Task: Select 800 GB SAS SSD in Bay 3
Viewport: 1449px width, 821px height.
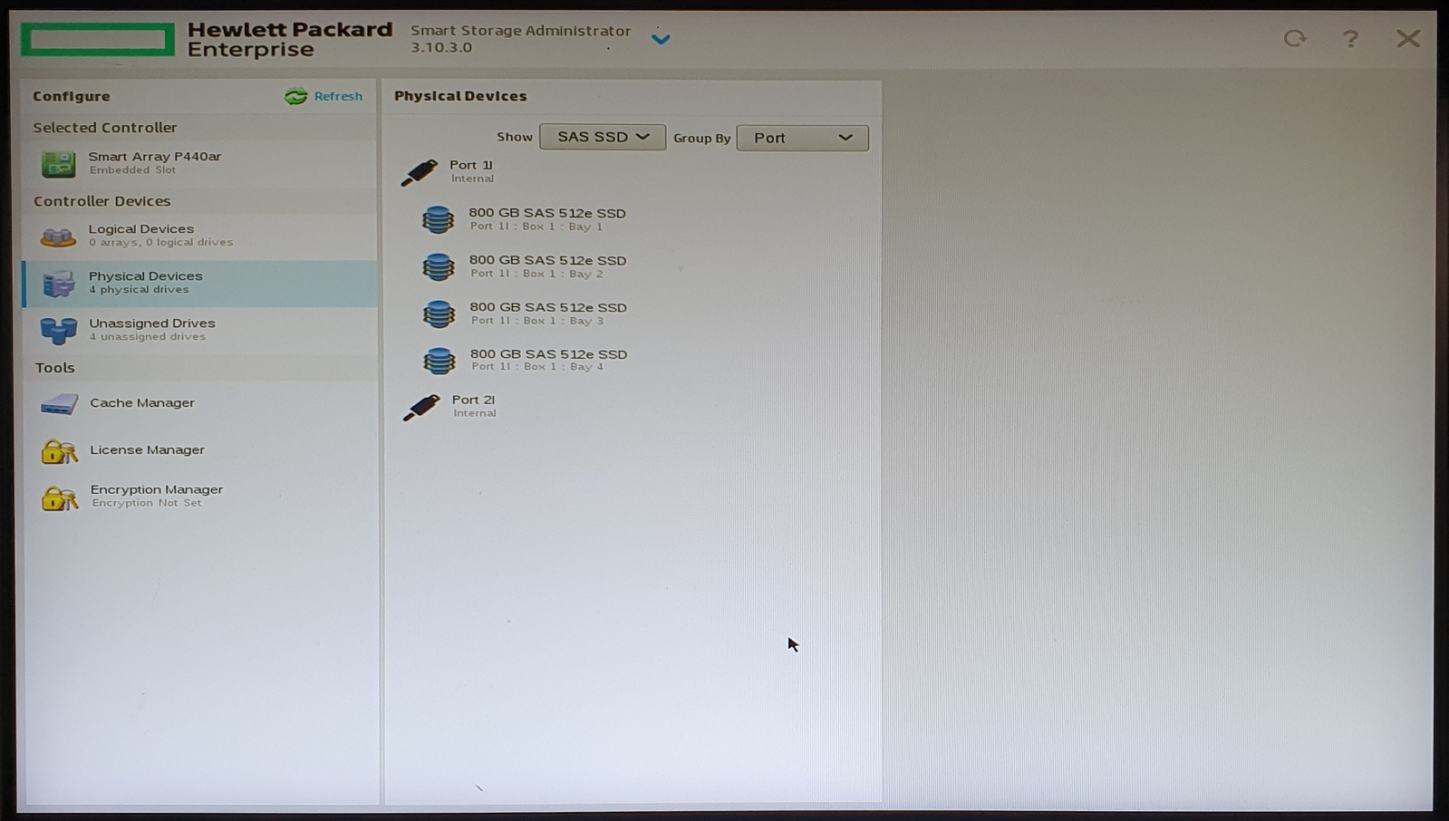Action: point(548,314)
